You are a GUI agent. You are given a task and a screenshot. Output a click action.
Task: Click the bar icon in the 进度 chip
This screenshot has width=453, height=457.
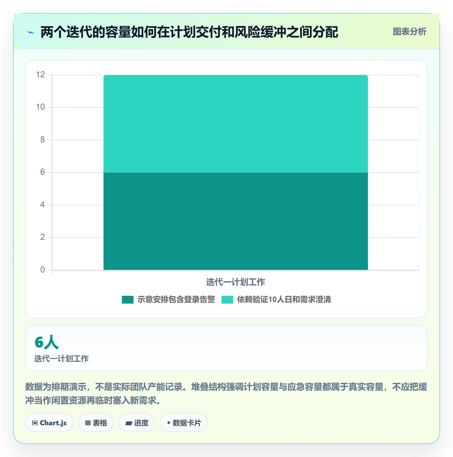128,423
